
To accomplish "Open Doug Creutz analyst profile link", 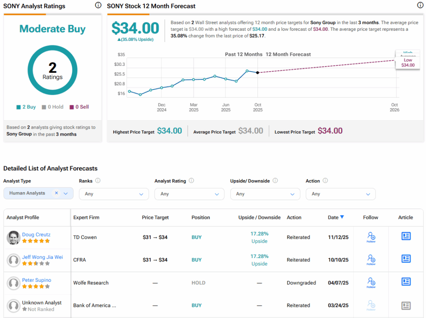I will (x=36, y=234).
